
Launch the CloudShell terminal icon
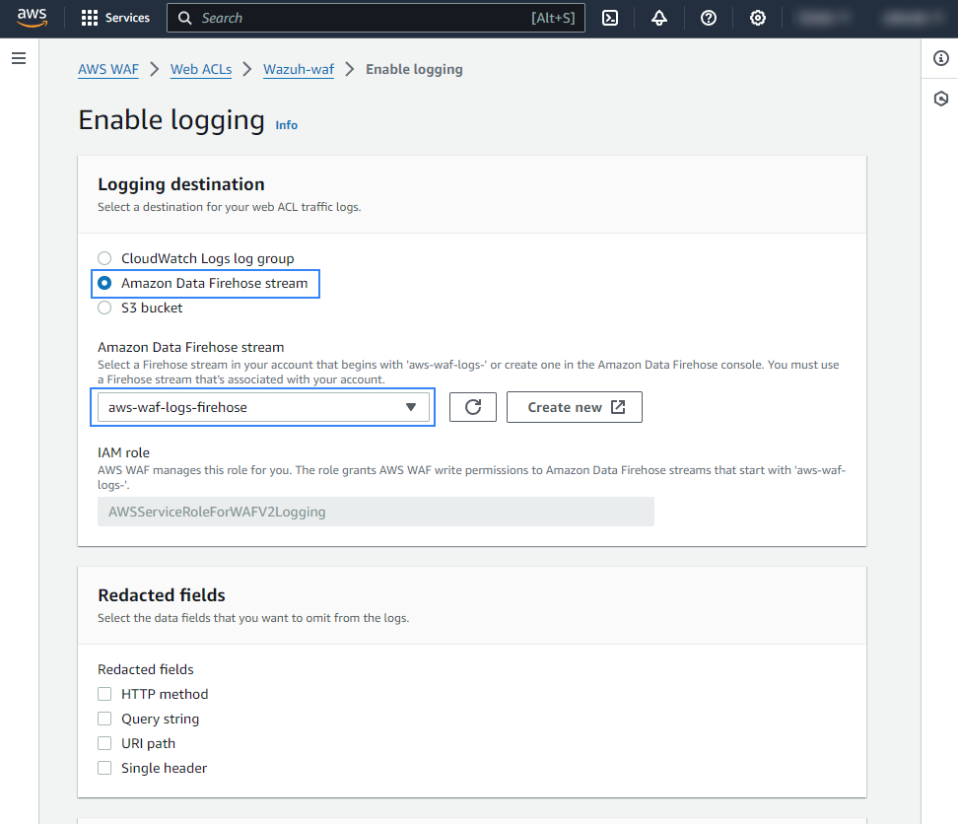pyautogui.click(x=610, y=18)
